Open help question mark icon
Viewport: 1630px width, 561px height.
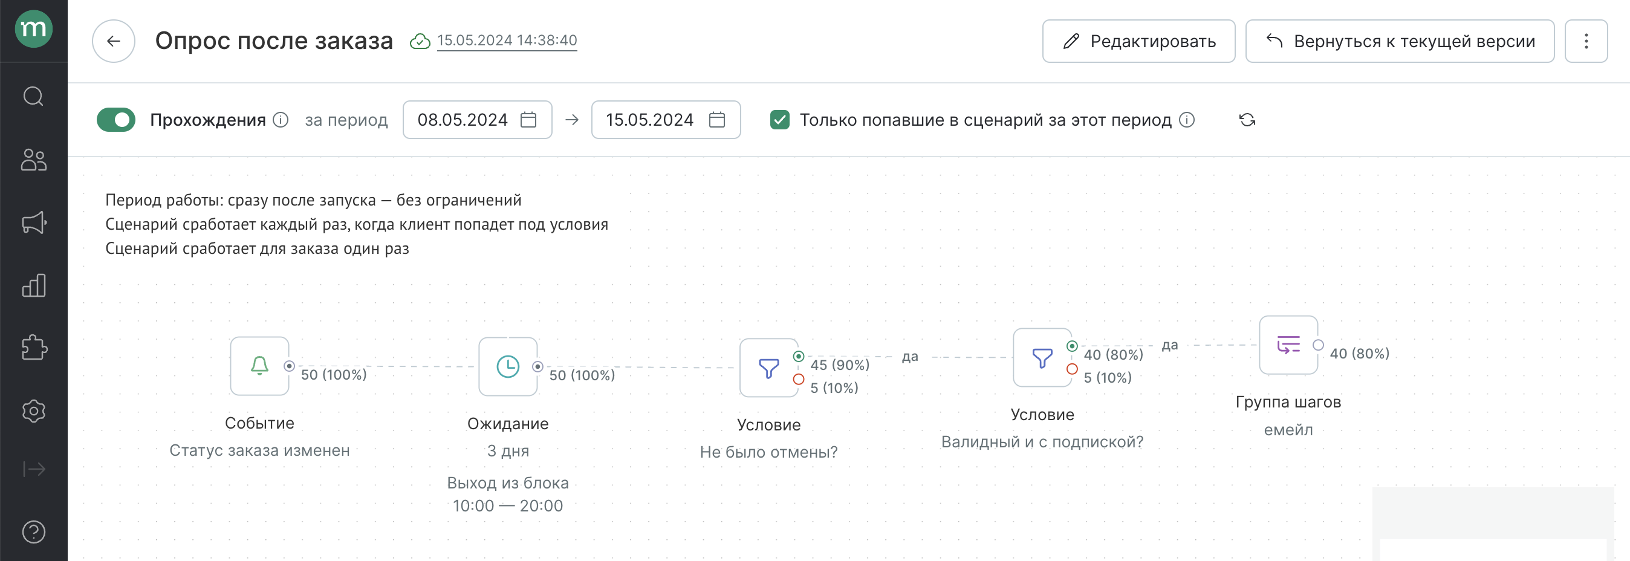point(33,532)
